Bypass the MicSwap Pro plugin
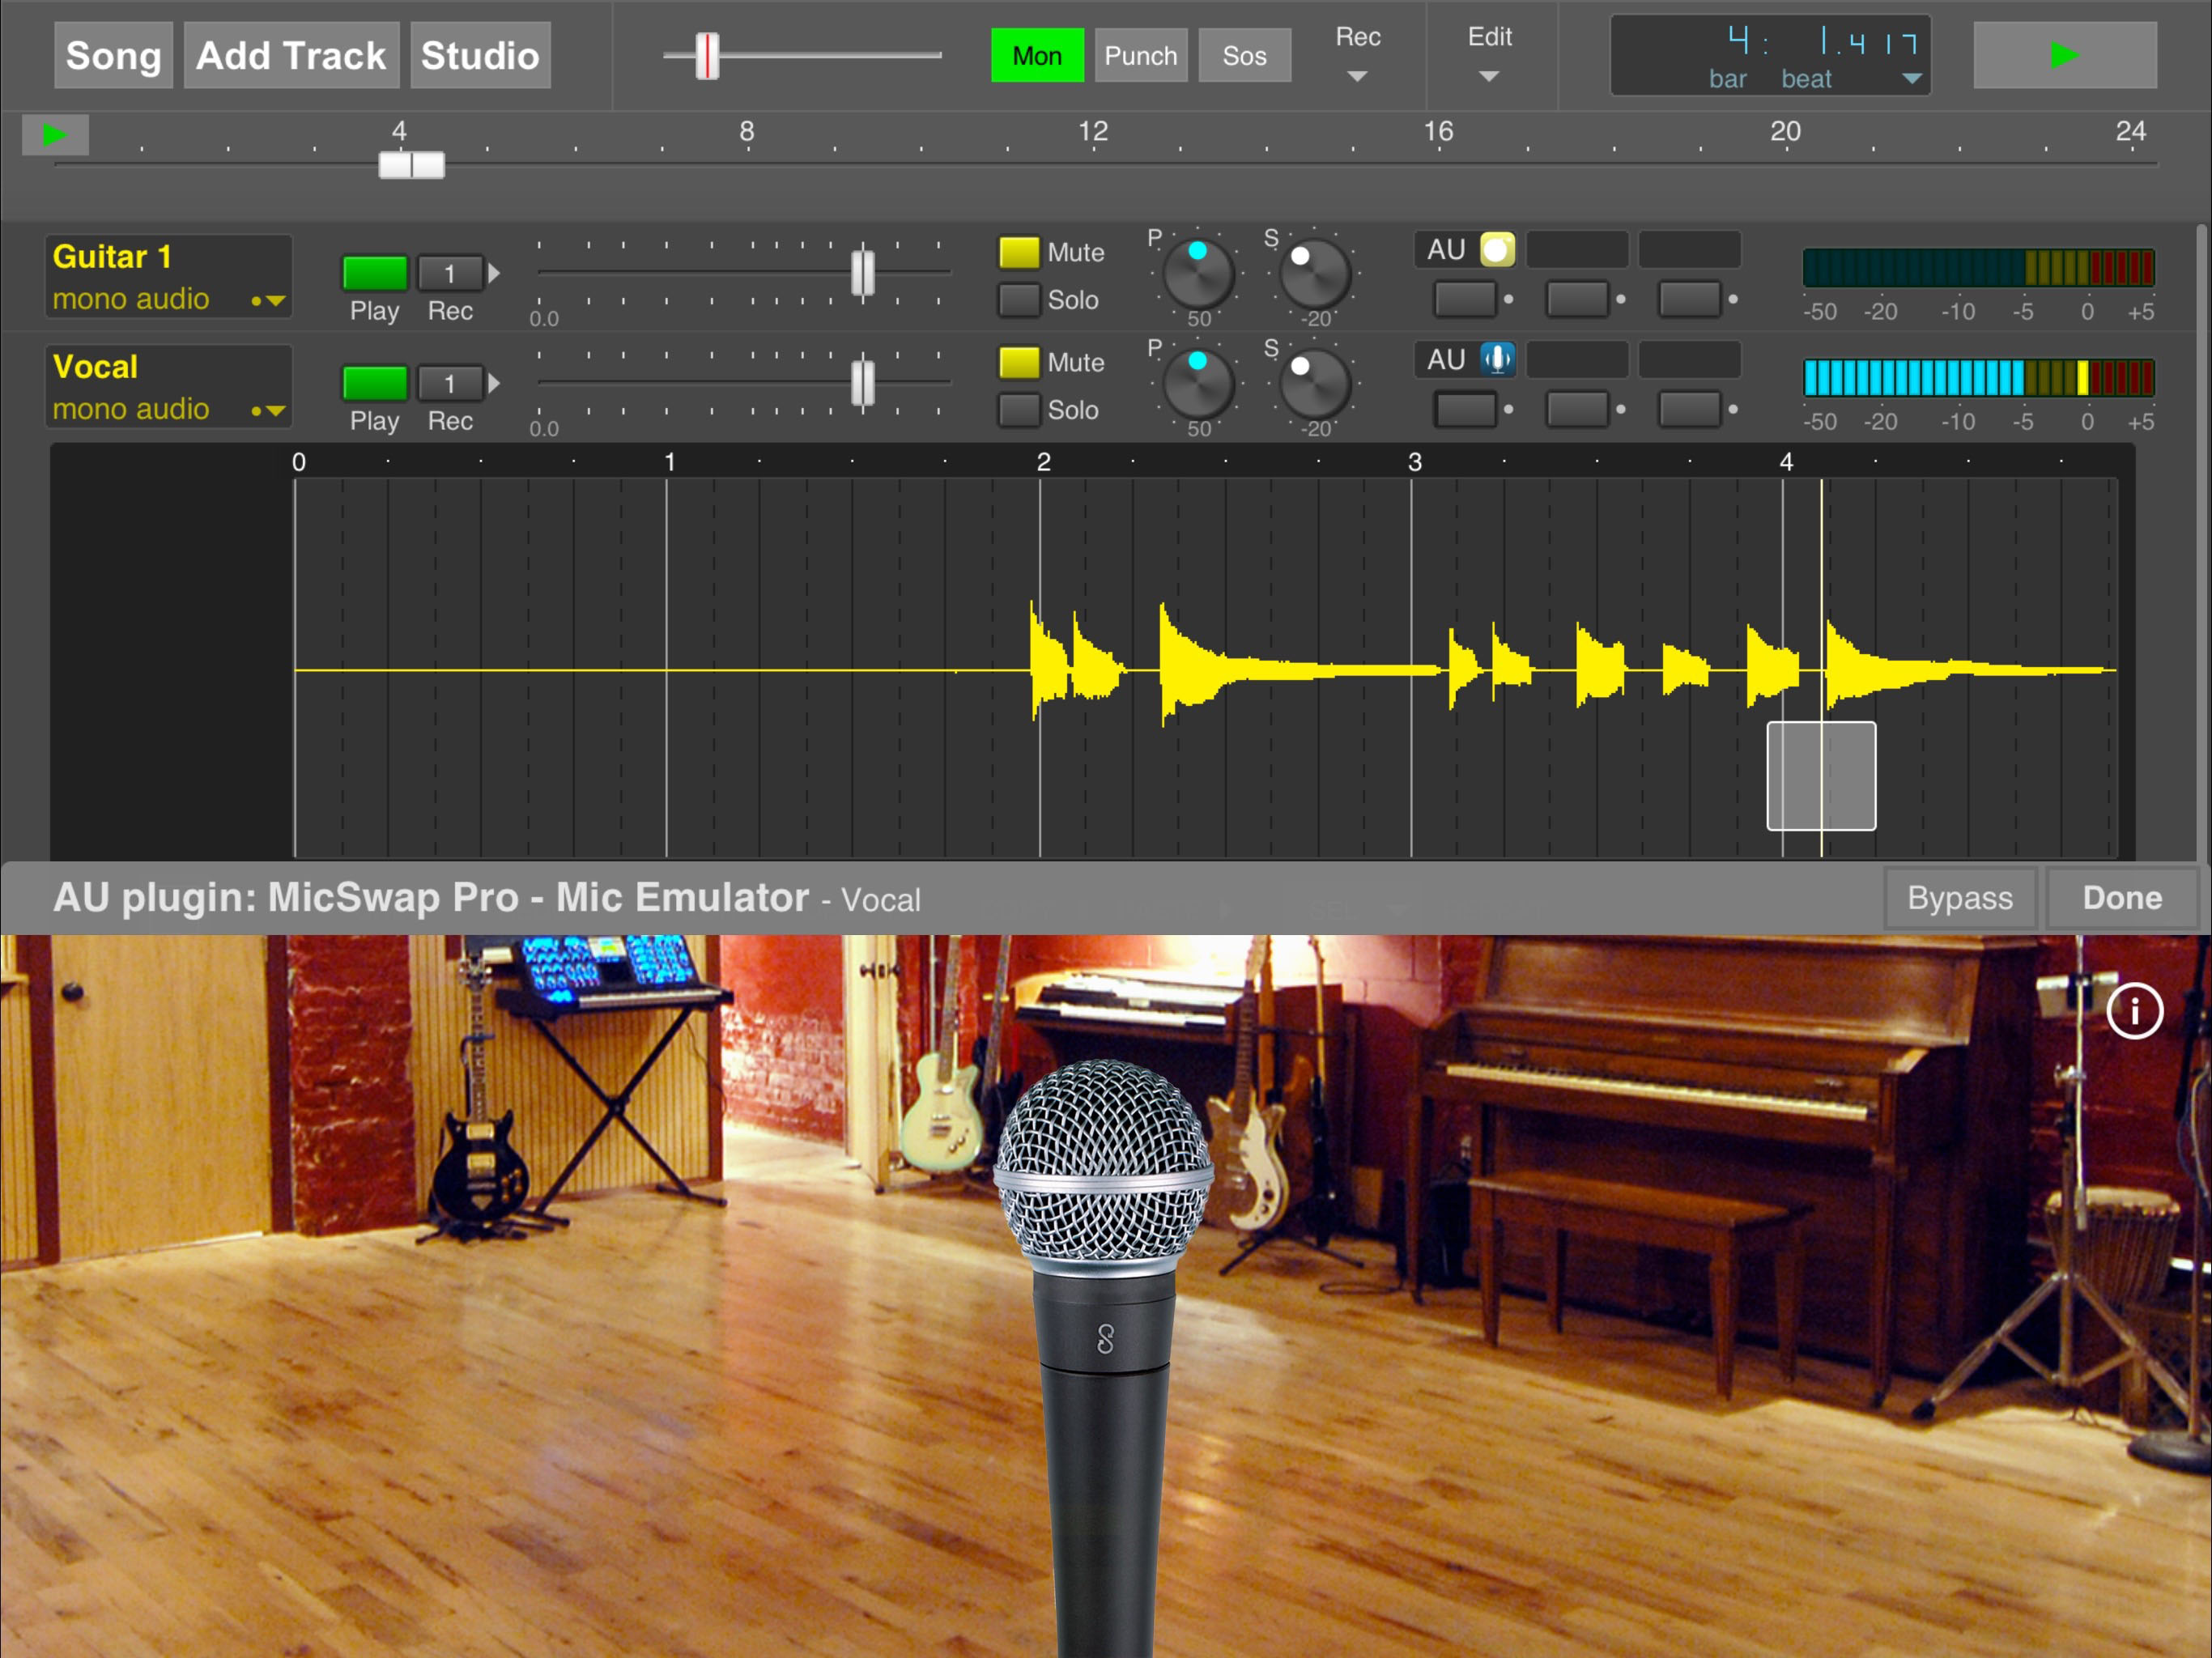This screenshot has width=2212, height=1658. [x=1959, y=897]
